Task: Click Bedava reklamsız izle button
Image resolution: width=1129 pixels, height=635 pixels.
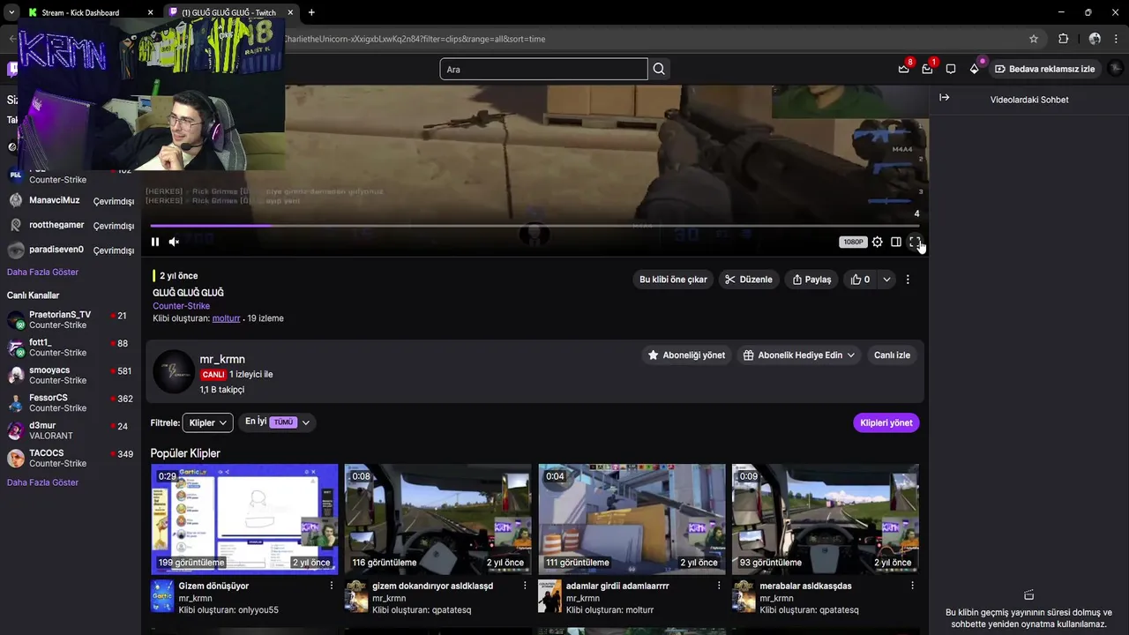Action: coord(1044,69)
